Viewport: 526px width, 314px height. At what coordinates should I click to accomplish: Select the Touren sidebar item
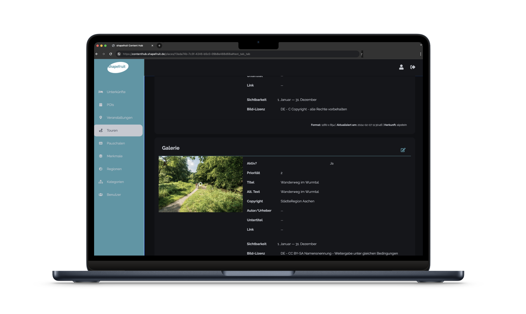(112, 130)
